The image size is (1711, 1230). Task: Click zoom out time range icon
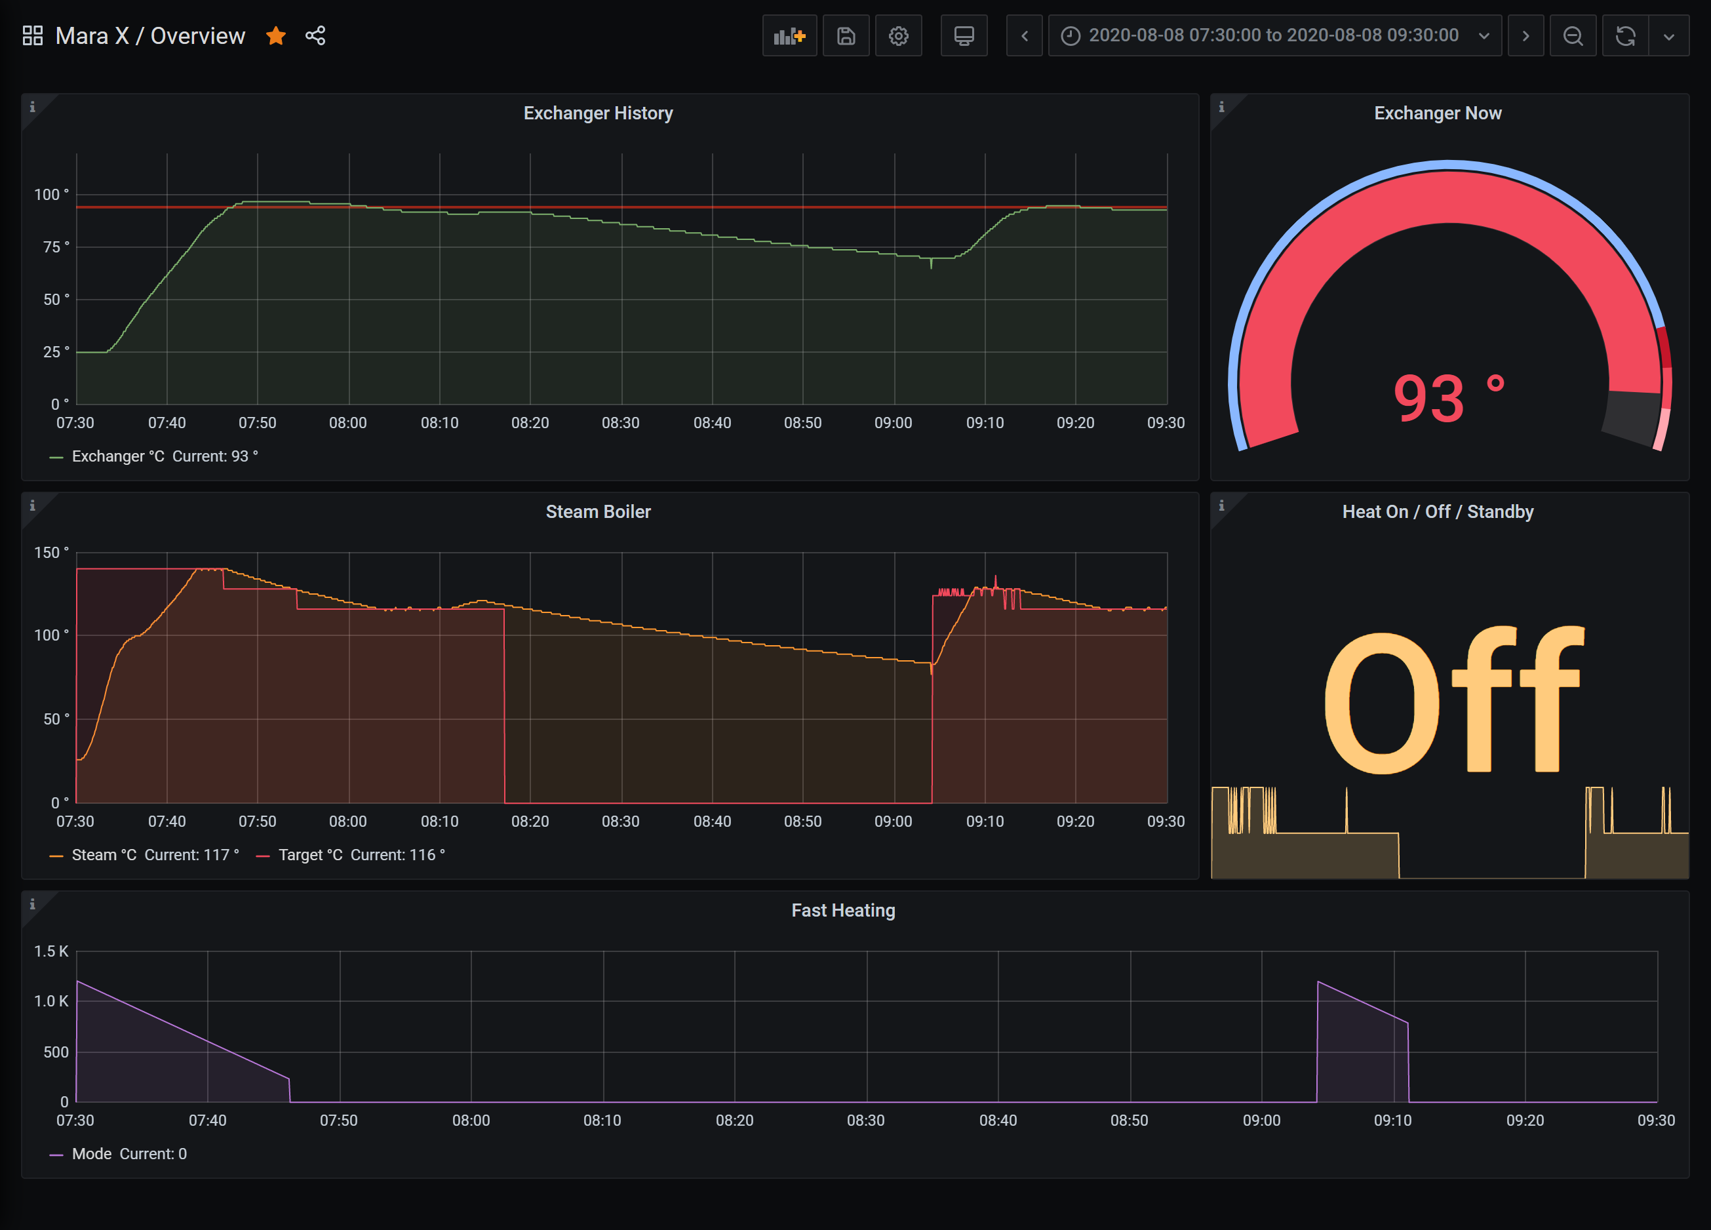(x=1572, y=35)
